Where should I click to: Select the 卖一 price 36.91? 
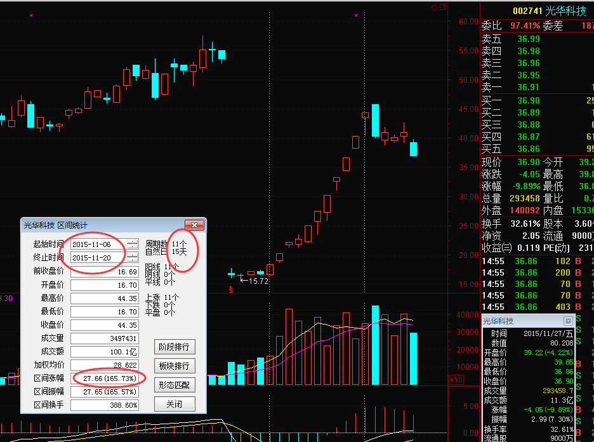529,87
